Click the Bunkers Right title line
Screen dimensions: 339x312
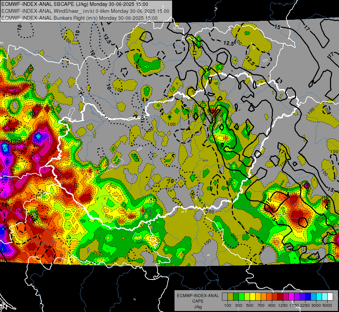[x=79, y=18]
